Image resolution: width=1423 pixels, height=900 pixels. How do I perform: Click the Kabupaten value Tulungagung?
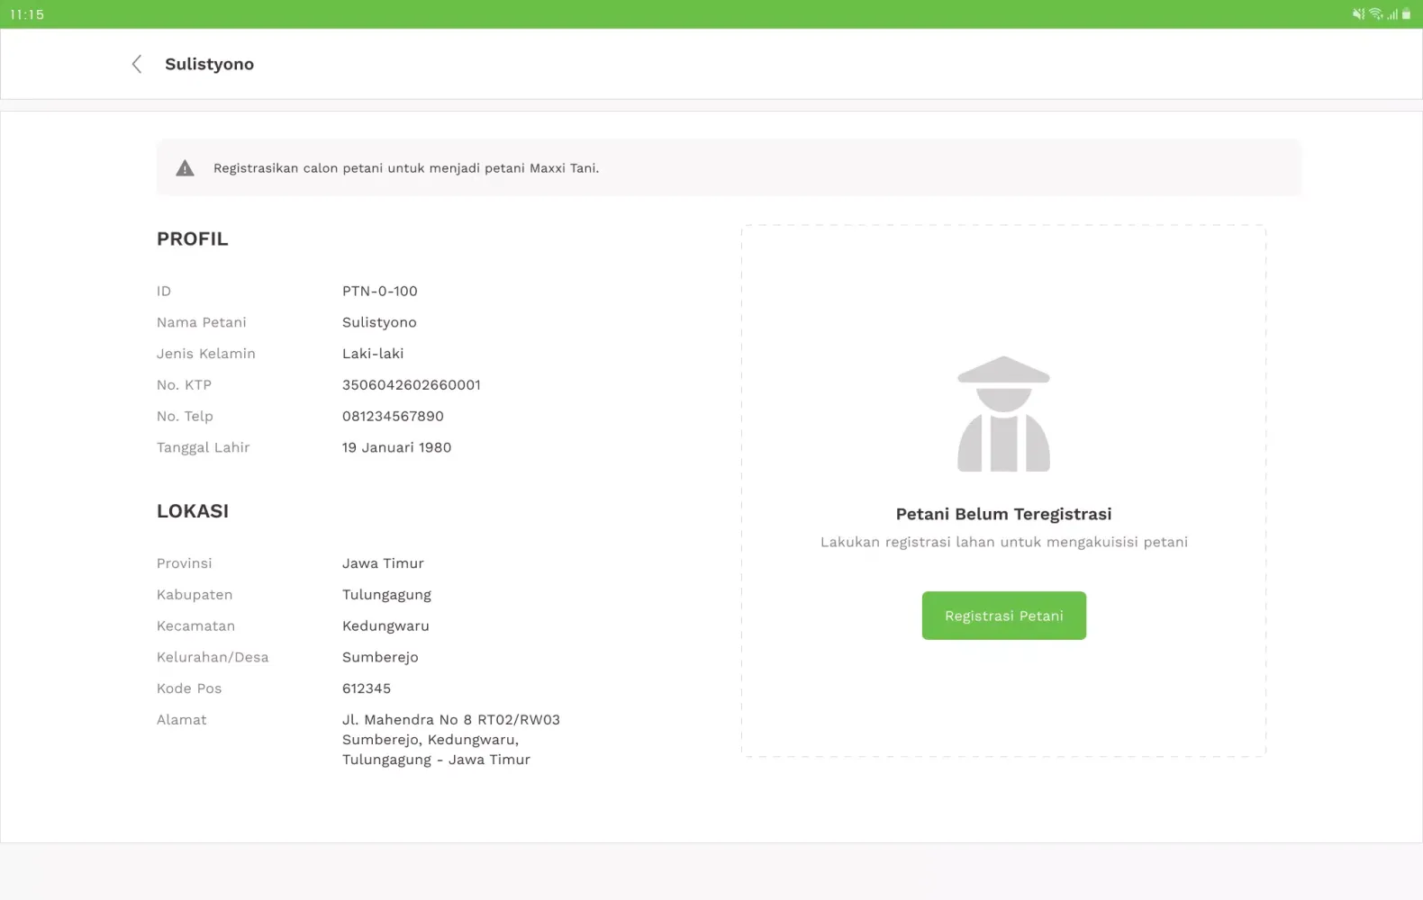pos(386,595)
